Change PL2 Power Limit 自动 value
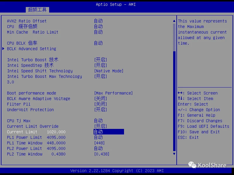The image size is (234, 175). coord(98,148)
